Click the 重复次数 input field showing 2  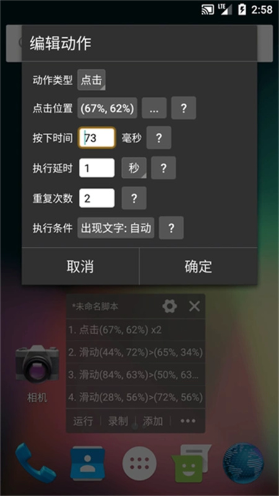coord(97,198)
